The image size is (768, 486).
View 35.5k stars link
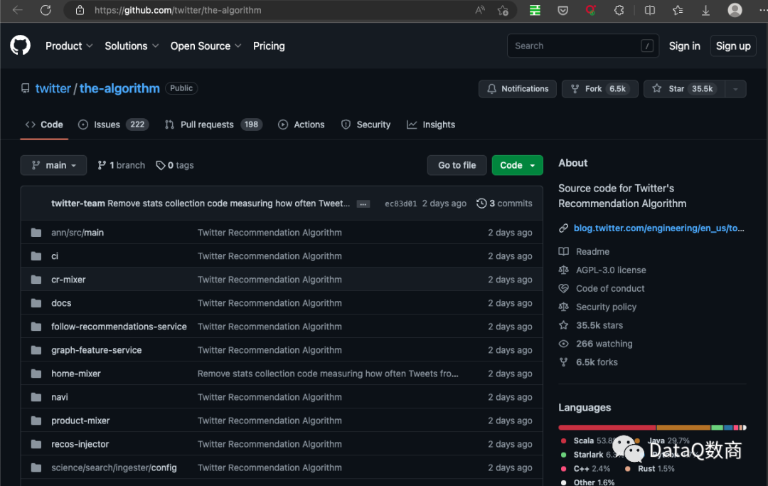591,325
